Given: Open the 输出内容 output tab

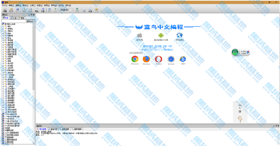Looking at the screenshot, I should pyautogui.click(x=53, y=129).
